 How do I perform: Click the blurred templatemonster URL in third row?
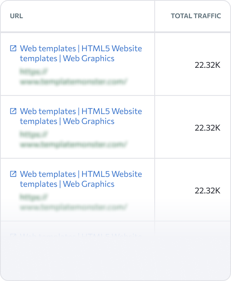[x=73, y=207]
